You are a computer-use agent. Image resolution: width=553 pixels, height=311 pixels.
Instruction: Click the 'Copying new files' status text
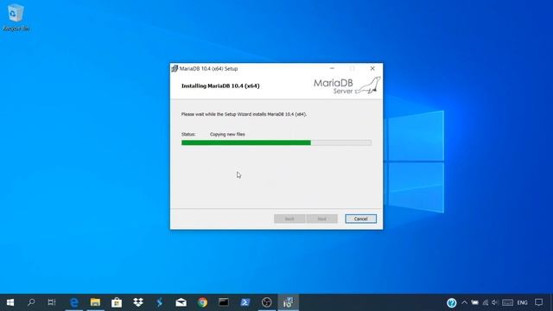[227, 135]
